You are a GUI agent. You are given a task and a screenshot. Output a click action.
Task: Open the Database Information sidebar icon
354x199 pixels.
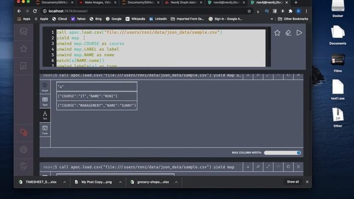[x=23, y=32]
